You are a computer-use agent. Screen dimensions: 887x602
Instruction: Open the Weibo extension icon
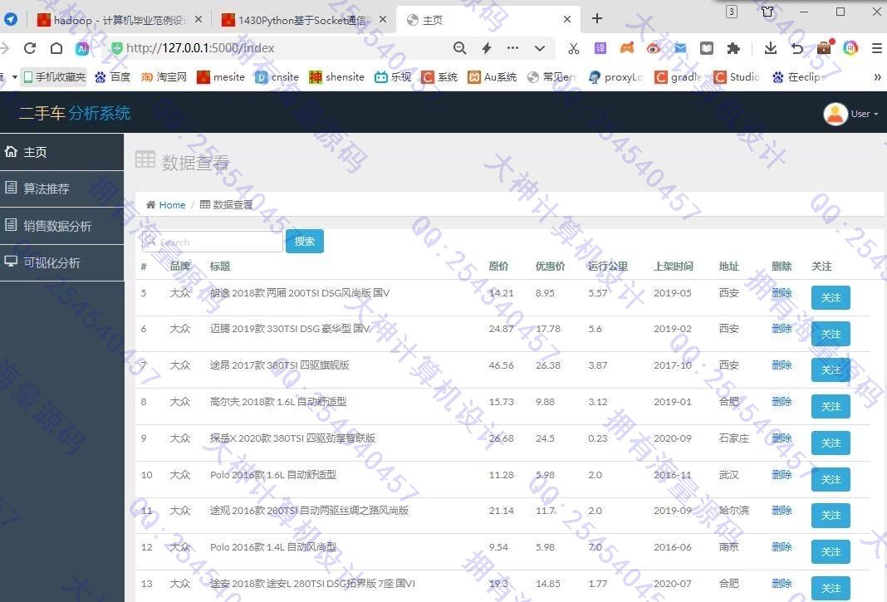click(654, 49)
